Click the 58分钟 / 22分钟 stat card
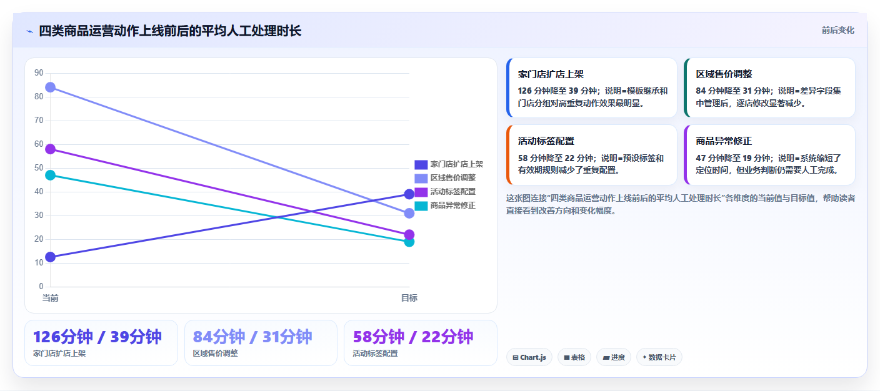Screen dimensions: 880x391 click(421, 343)
